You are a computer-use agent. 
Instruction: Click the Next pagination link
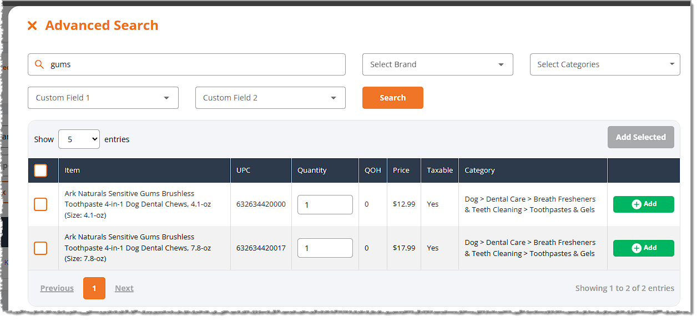pos(124,288)
